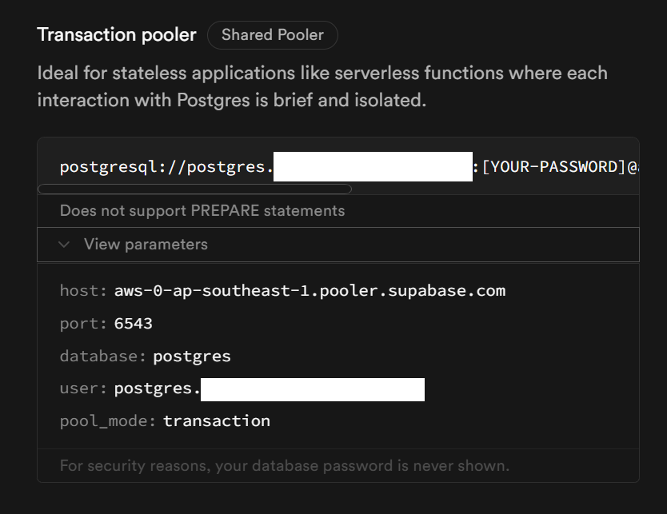Click the host: parameter label
667x514 pixels.
pos(83,291)
